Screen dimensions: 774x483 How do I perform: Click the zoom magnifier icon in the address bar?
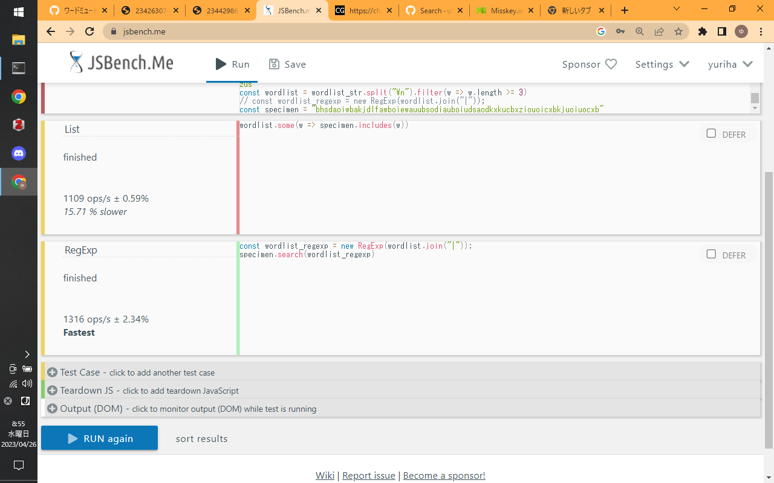pos(640,31)
